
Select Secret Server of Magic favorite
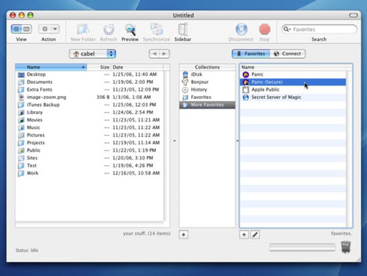(x=276, y=97)
